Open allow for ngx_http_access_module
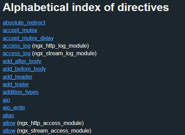 pyautogui.click(x=9, y=123)
